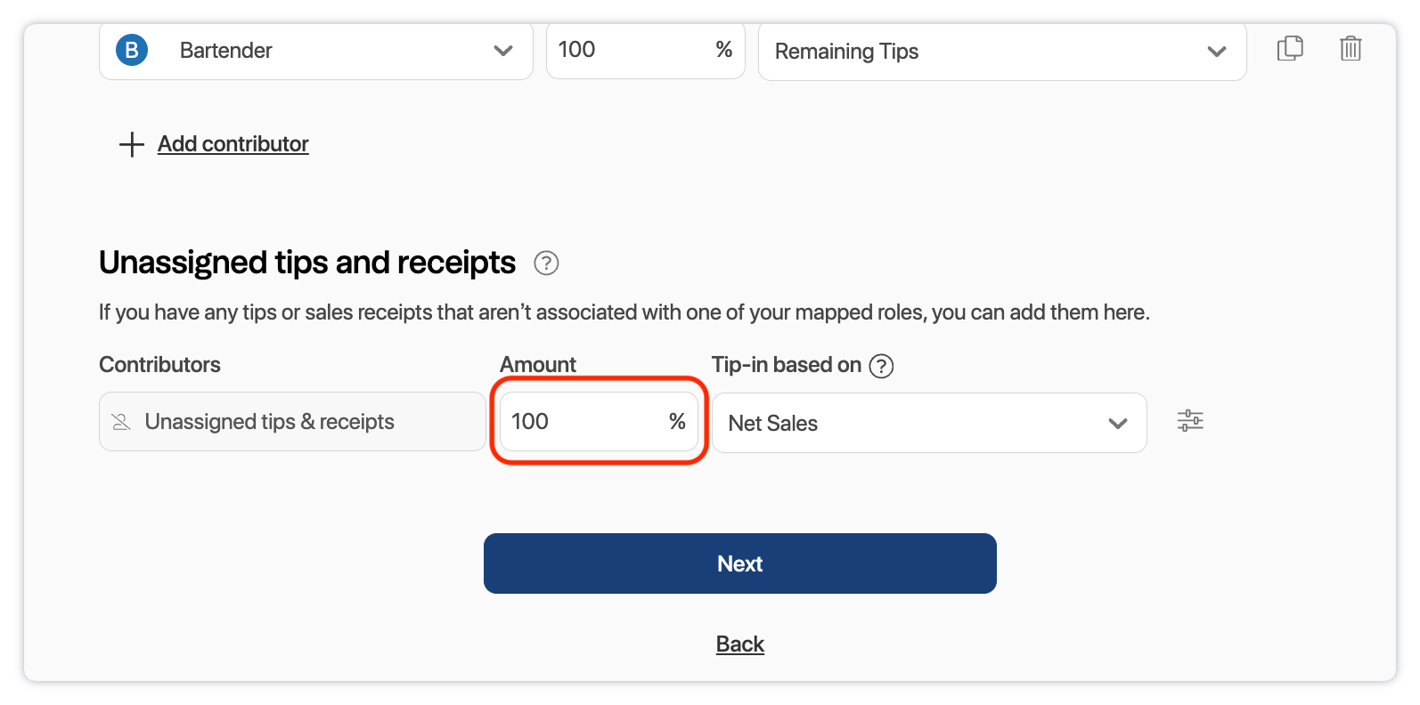Click the Unassigned tips Amount input field
Image resolution: width=1420 pixels, height=705 pixels.
click(584, 422)
